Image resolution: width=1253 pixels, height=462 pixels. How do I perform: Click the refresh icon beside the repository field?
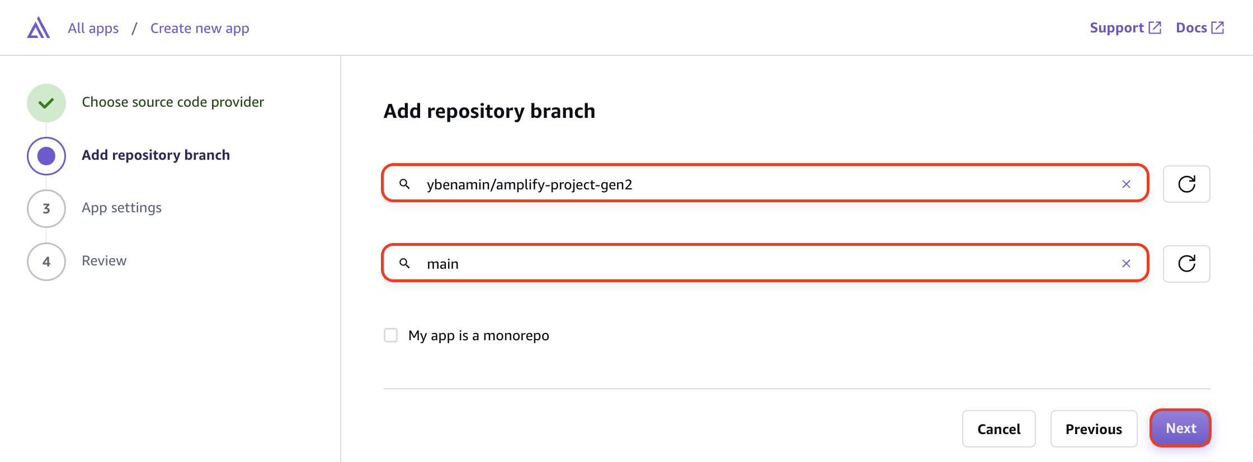(x=1186, y=184)
